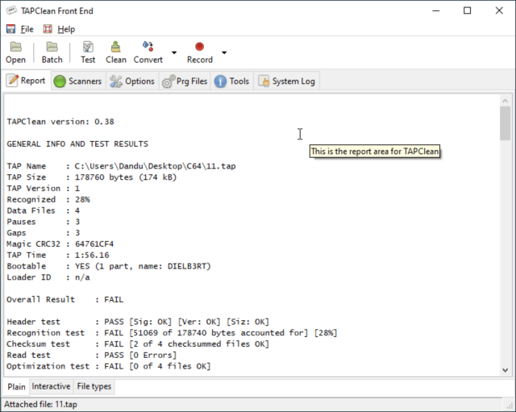
Task: Switch to the Scanners tab
Action: 77,81
